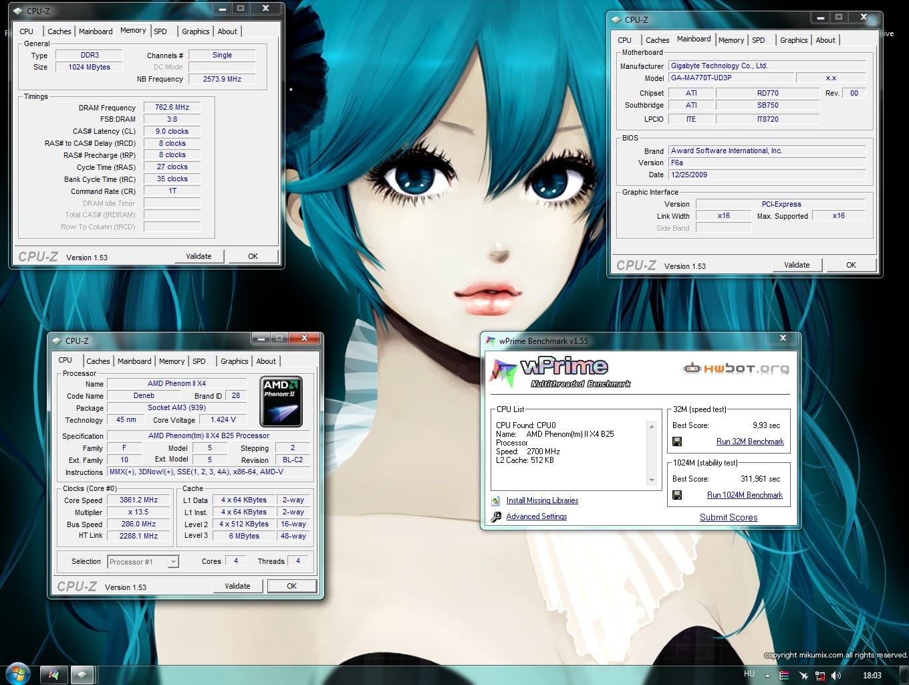Viewport: 909px width, 685px height.
Task: Click the AMD Phenom II X4 name field
Action: tap(176, 384)
